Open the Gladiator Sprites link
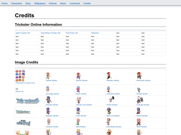 [x=113, y=80]
